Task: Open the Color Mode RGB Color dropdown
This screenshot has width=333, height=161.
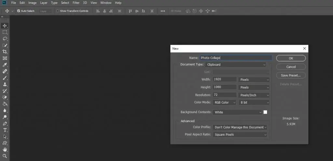Action: click(x=224, y=102)
